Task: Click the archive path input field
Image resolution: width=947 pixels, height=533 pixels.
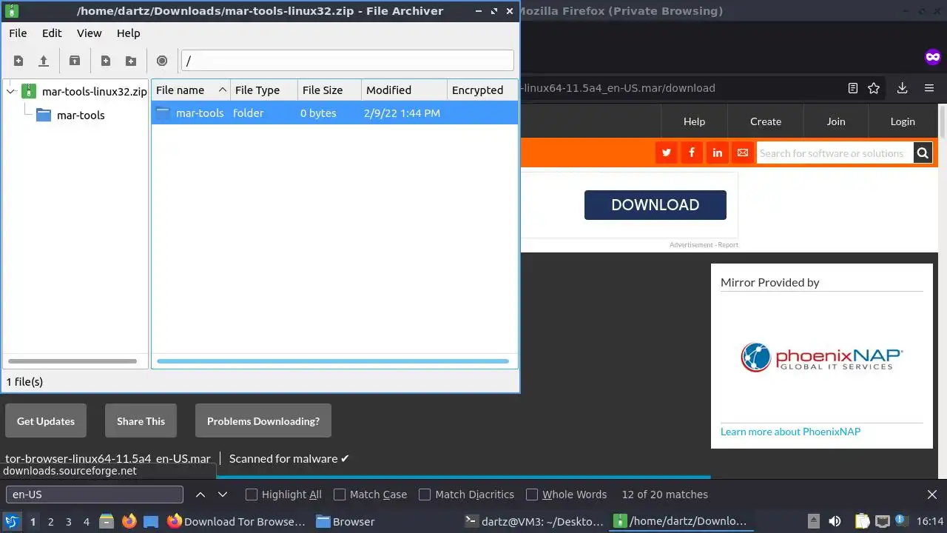Action: click(348, 61)
